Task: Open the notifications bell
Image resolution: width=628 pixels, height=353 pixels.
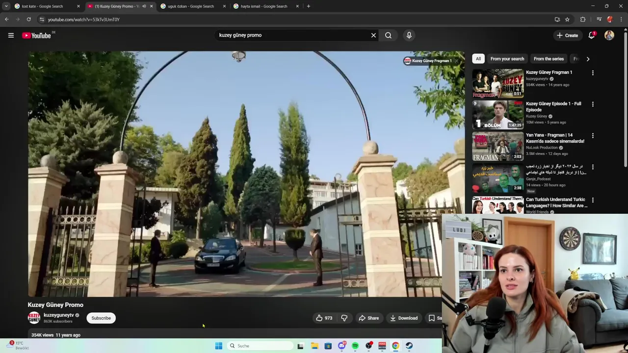Action: click(592, 35)
